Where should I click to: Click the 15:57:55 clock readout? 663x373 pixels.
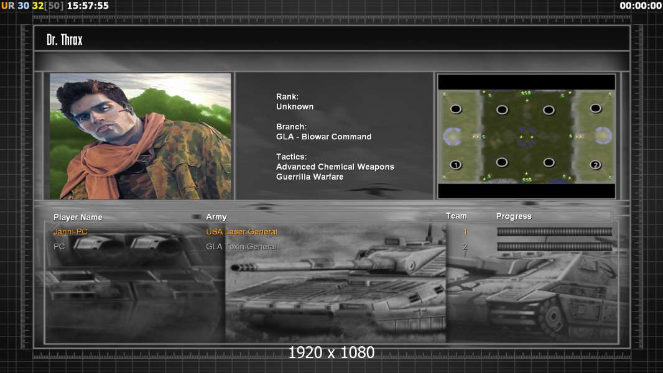[88, 6]
